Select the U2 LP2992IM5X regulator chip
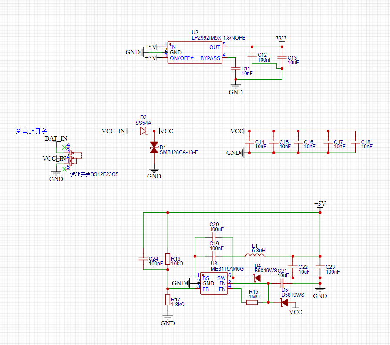390x345 pixels. click(195, 53)
